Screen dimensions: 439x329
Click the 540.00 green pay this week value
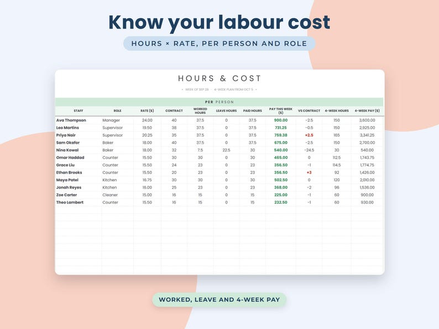(x=281, y=150)
